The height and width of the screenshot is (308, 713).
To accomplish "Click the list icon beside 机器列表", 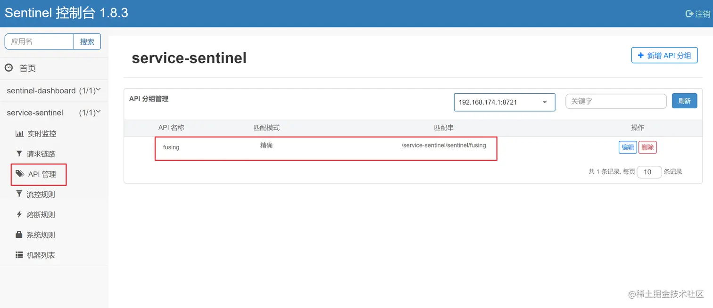I will point(19,255).
